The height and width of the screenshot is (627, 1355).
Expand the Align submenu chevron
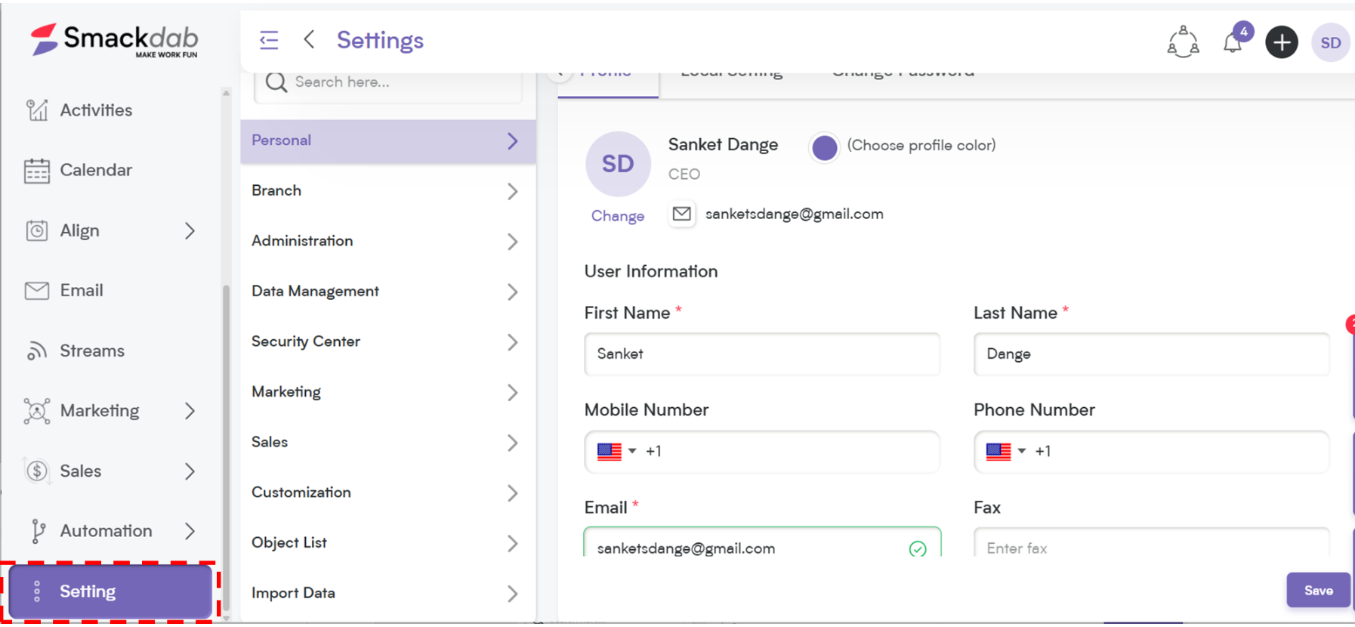(190, 231)
